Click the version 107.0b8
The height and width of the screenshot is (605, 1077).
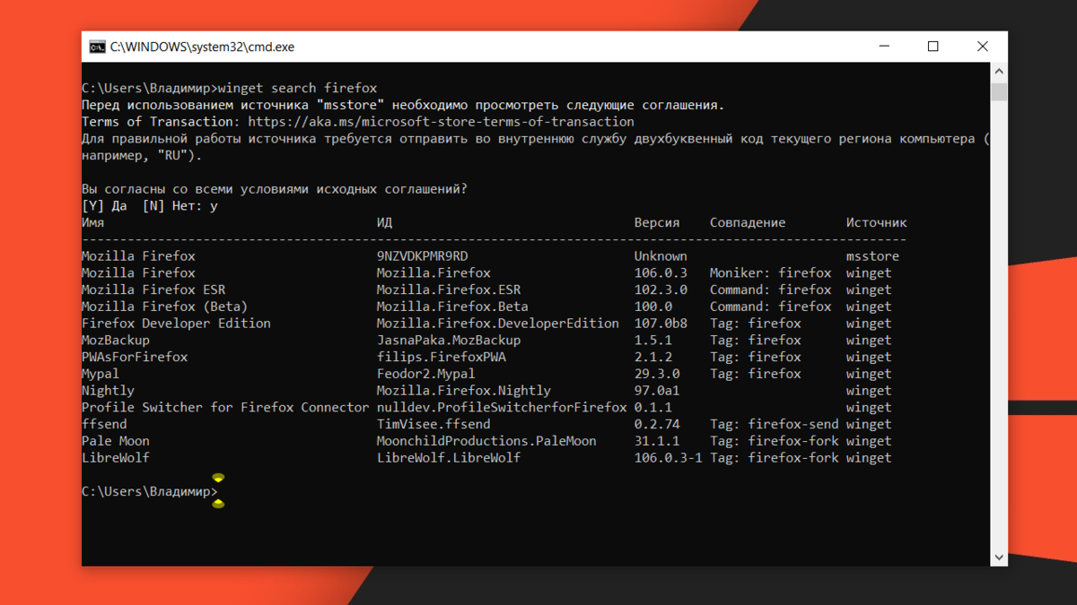(661, 324)
